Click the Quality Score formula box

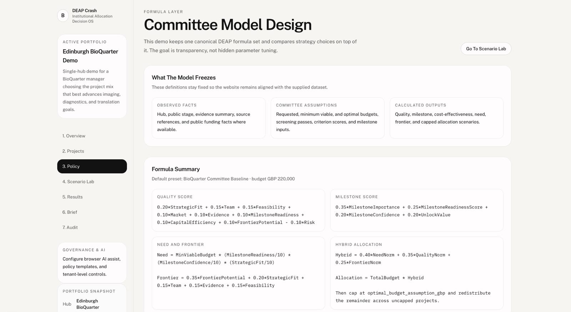click(x=238, y=210)
